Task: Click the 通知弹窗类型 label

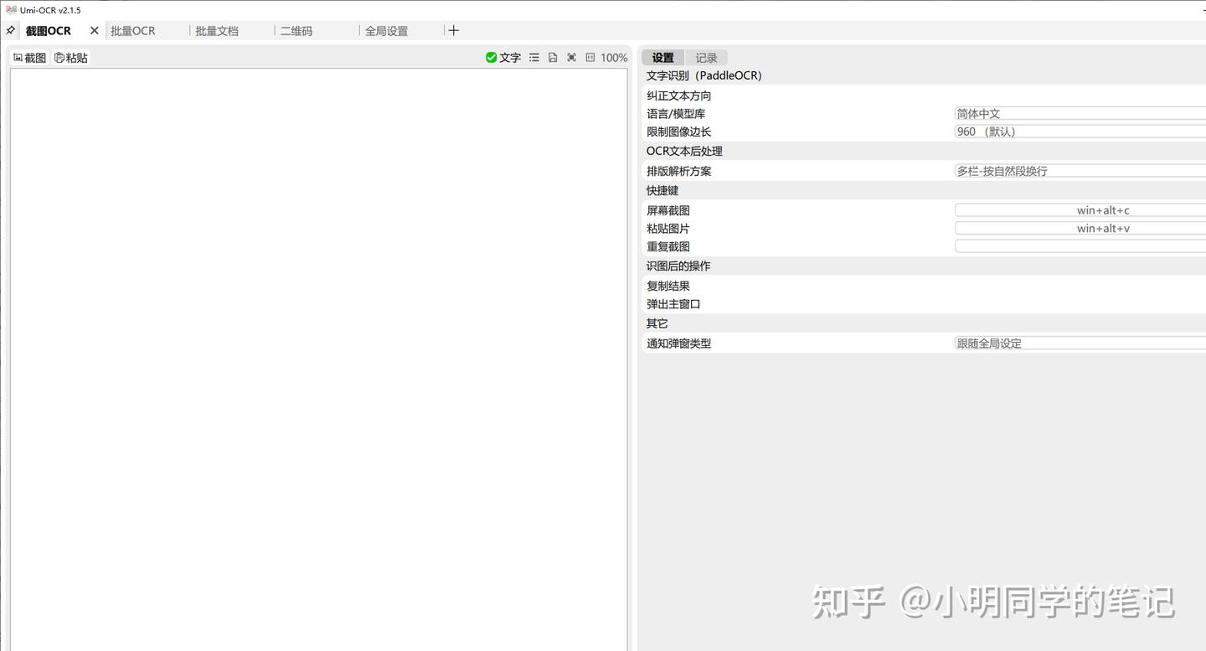Action: tap(678, 344)
